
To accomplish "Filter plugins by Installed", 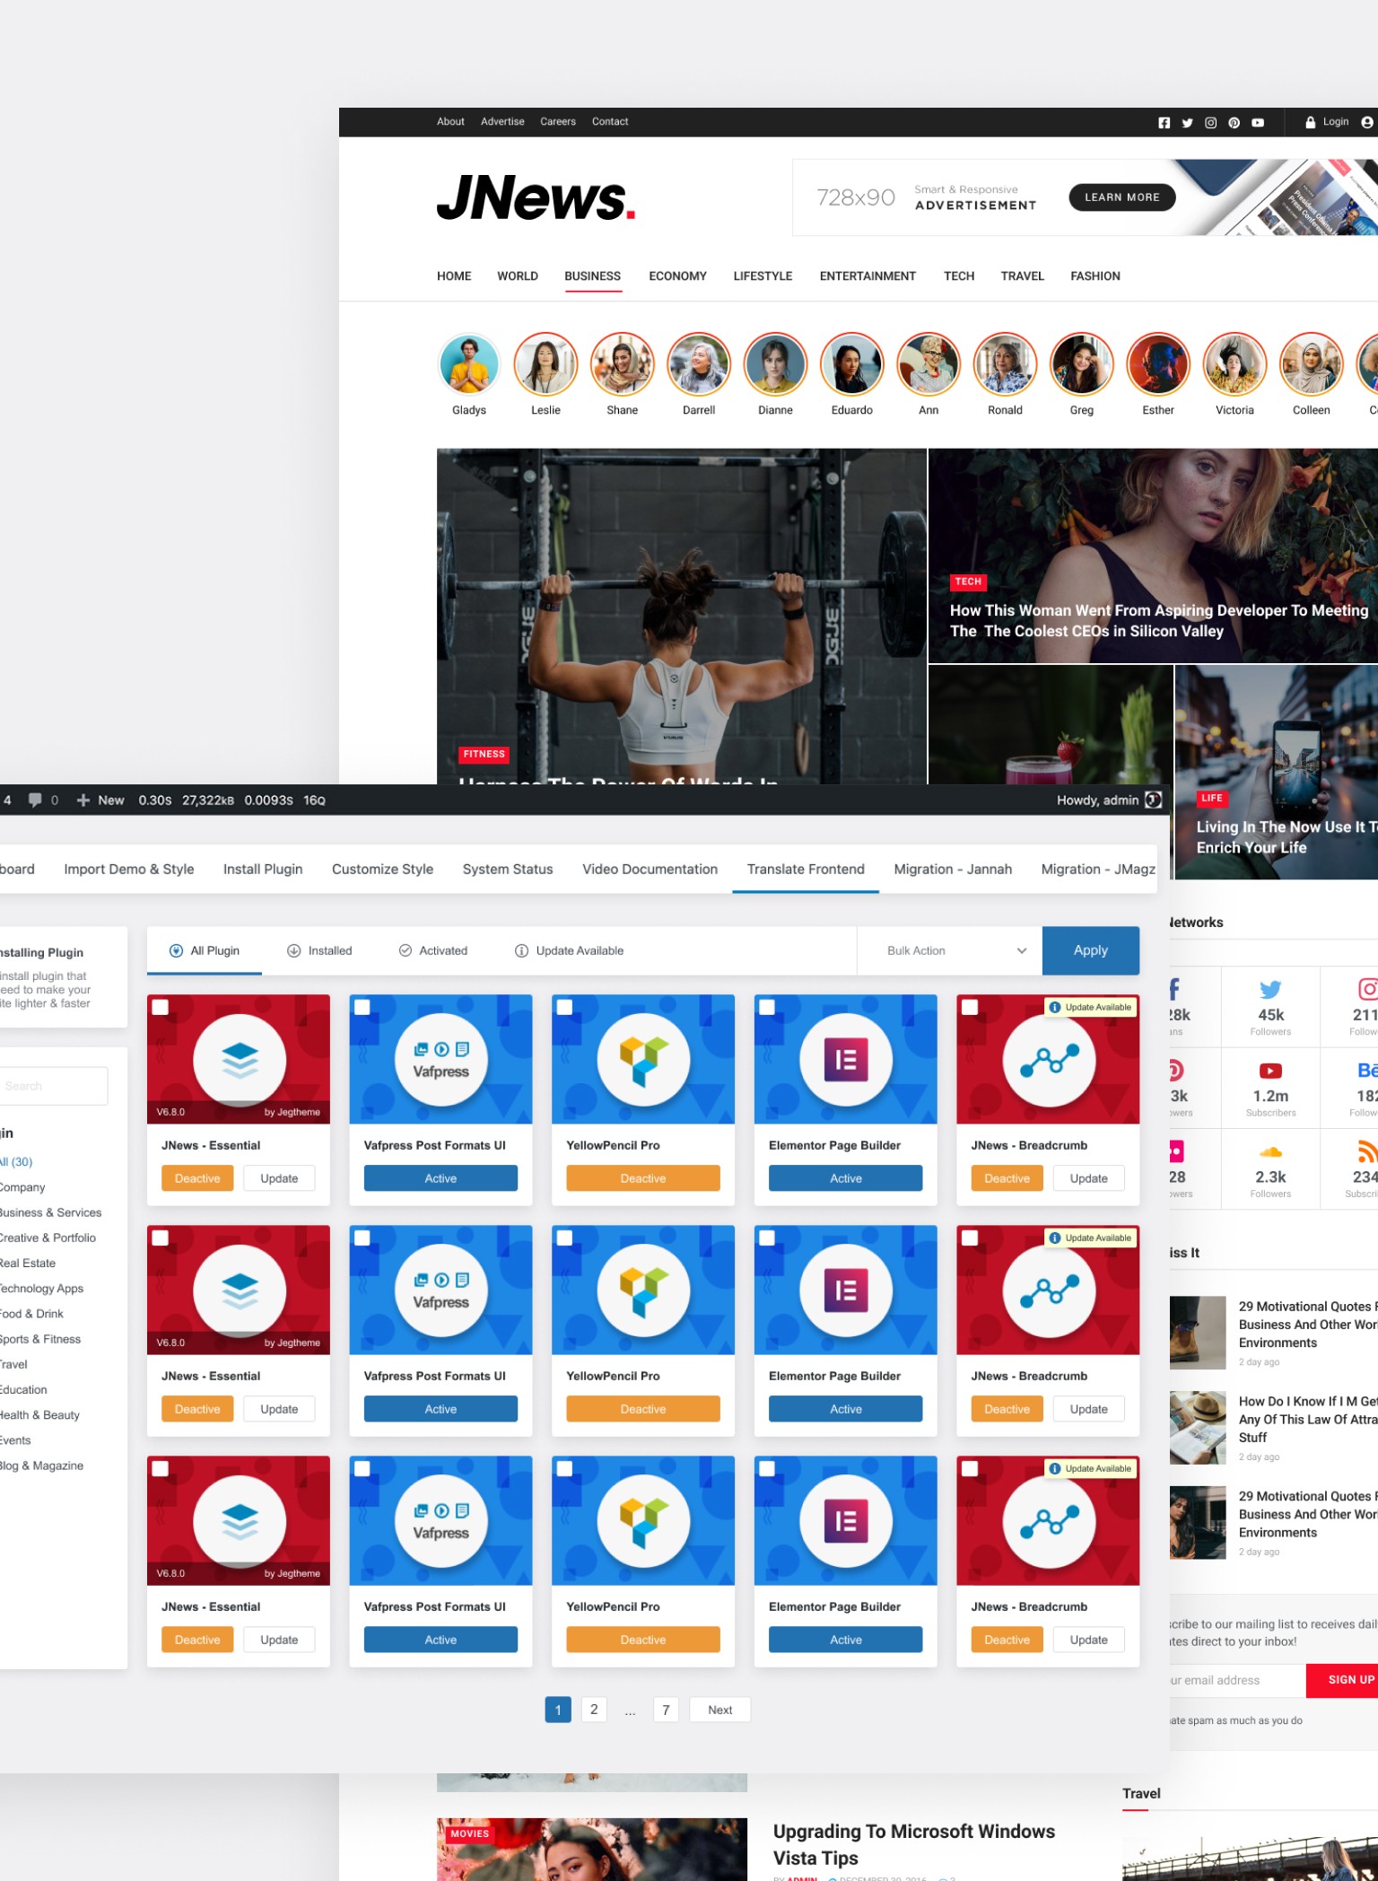I will pyautogui.click(x=319, y=950).
